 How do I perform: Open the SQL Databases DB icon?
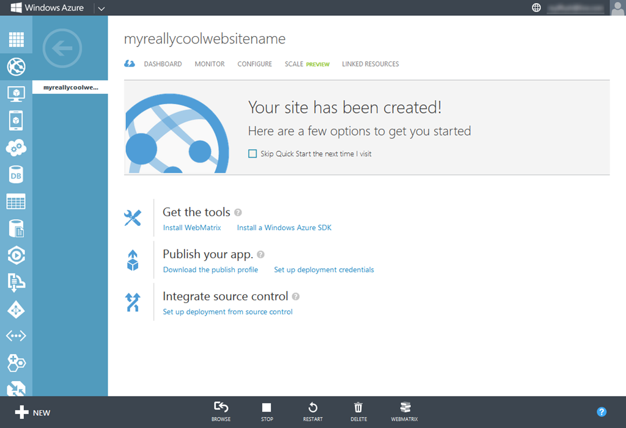point(16,175)
